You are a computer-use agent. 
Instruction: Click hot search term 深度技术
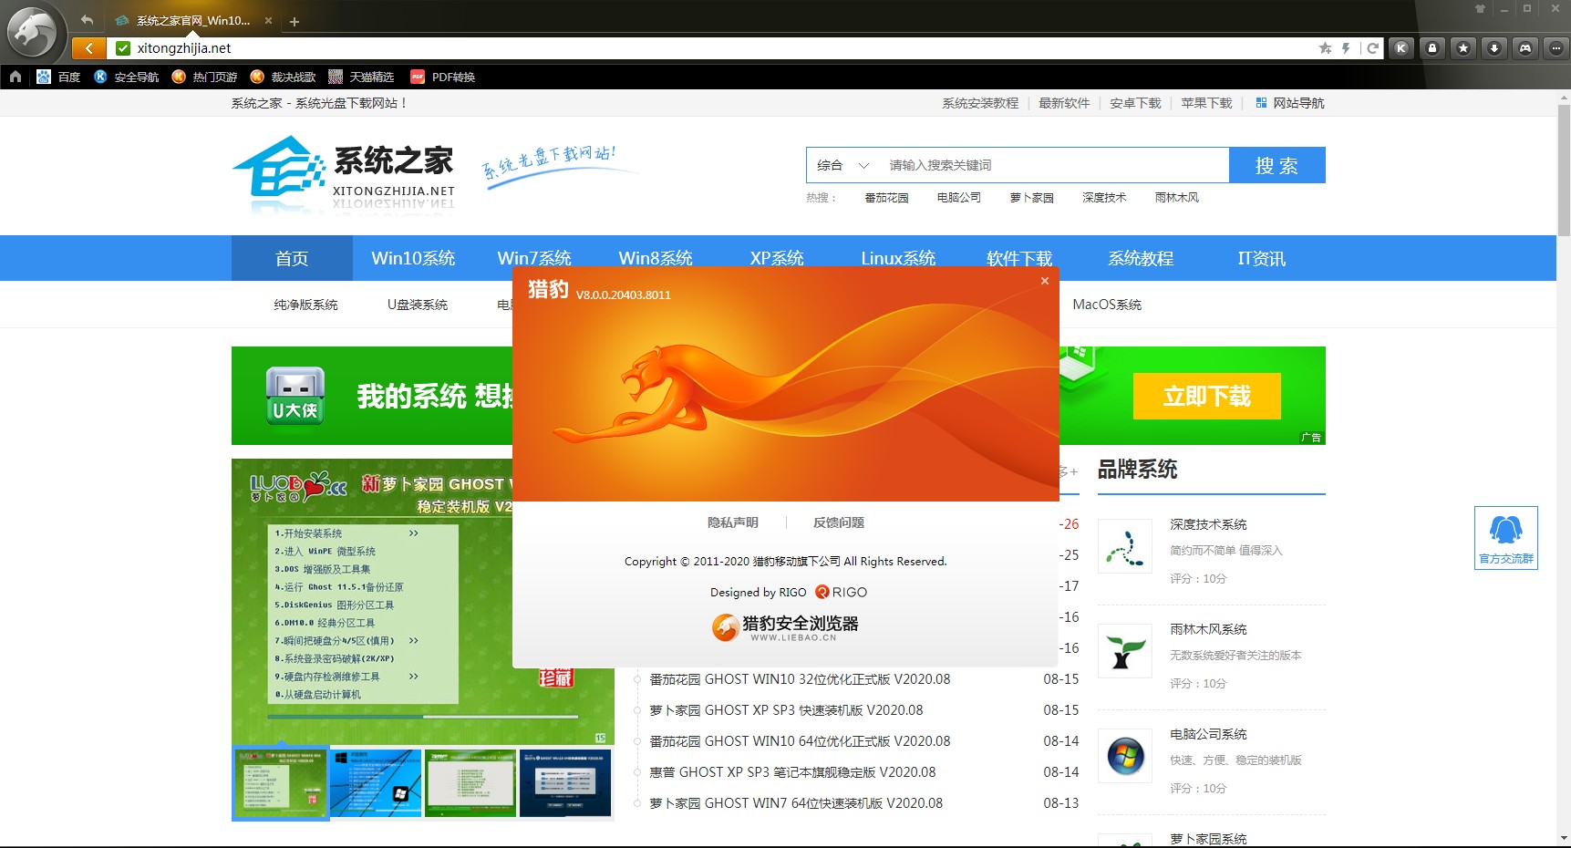point(1104,197)
